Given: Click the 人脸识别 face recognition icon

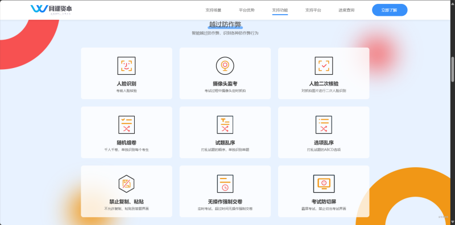Looking at the screenshot, I should coord(126,66).
